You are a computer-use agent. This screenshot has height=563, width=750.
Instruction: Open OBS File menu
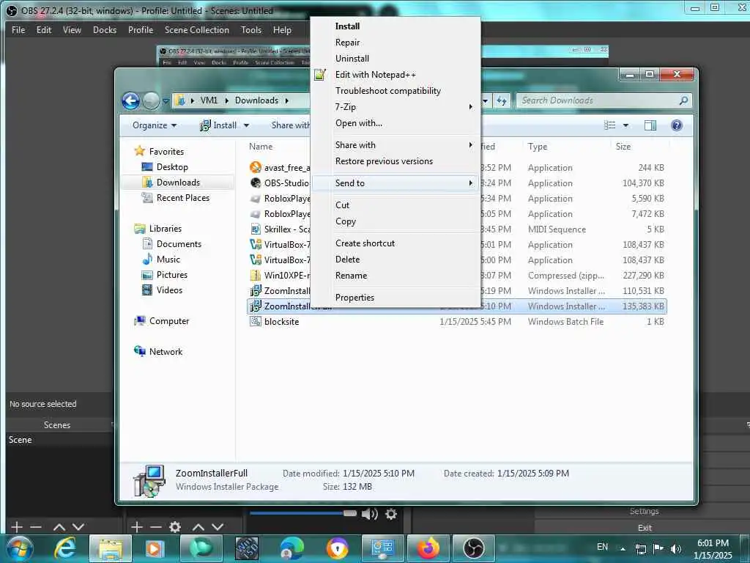(18, 29)
